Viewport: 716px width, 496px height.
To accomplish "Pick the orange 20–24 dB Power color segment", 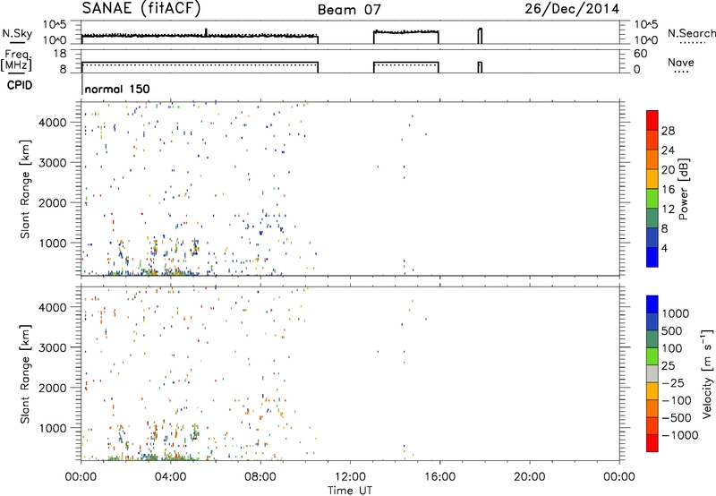I will (652, 159).
